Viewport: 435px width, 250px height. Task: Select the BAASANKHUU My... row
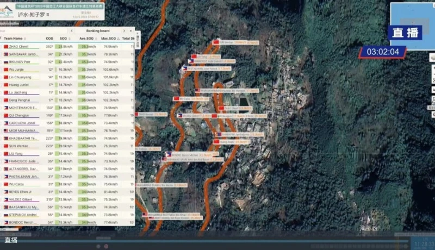tap(67, 207)
